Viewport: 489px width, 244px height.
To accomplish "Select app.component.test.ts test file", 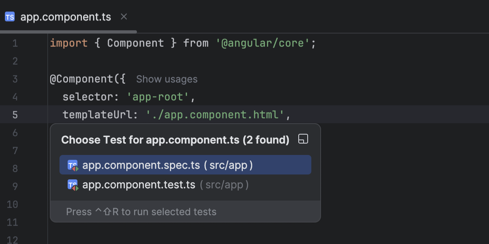I will click(x=185, y=185).
